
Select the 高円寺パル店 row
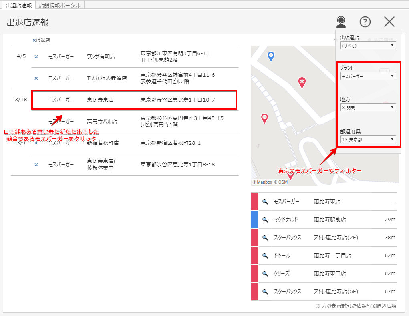135,121
